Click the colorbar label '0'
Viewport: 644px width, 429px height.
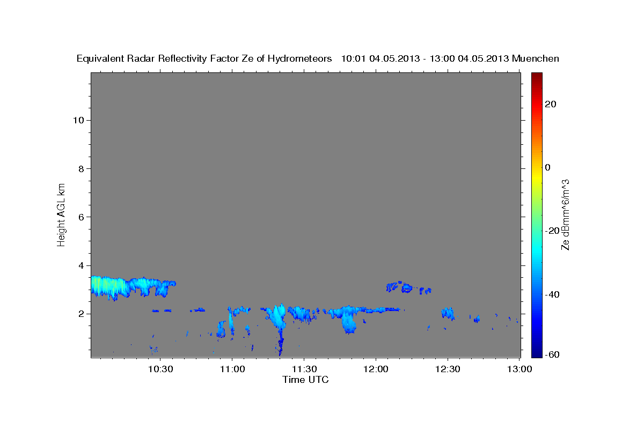pos(548,167)
